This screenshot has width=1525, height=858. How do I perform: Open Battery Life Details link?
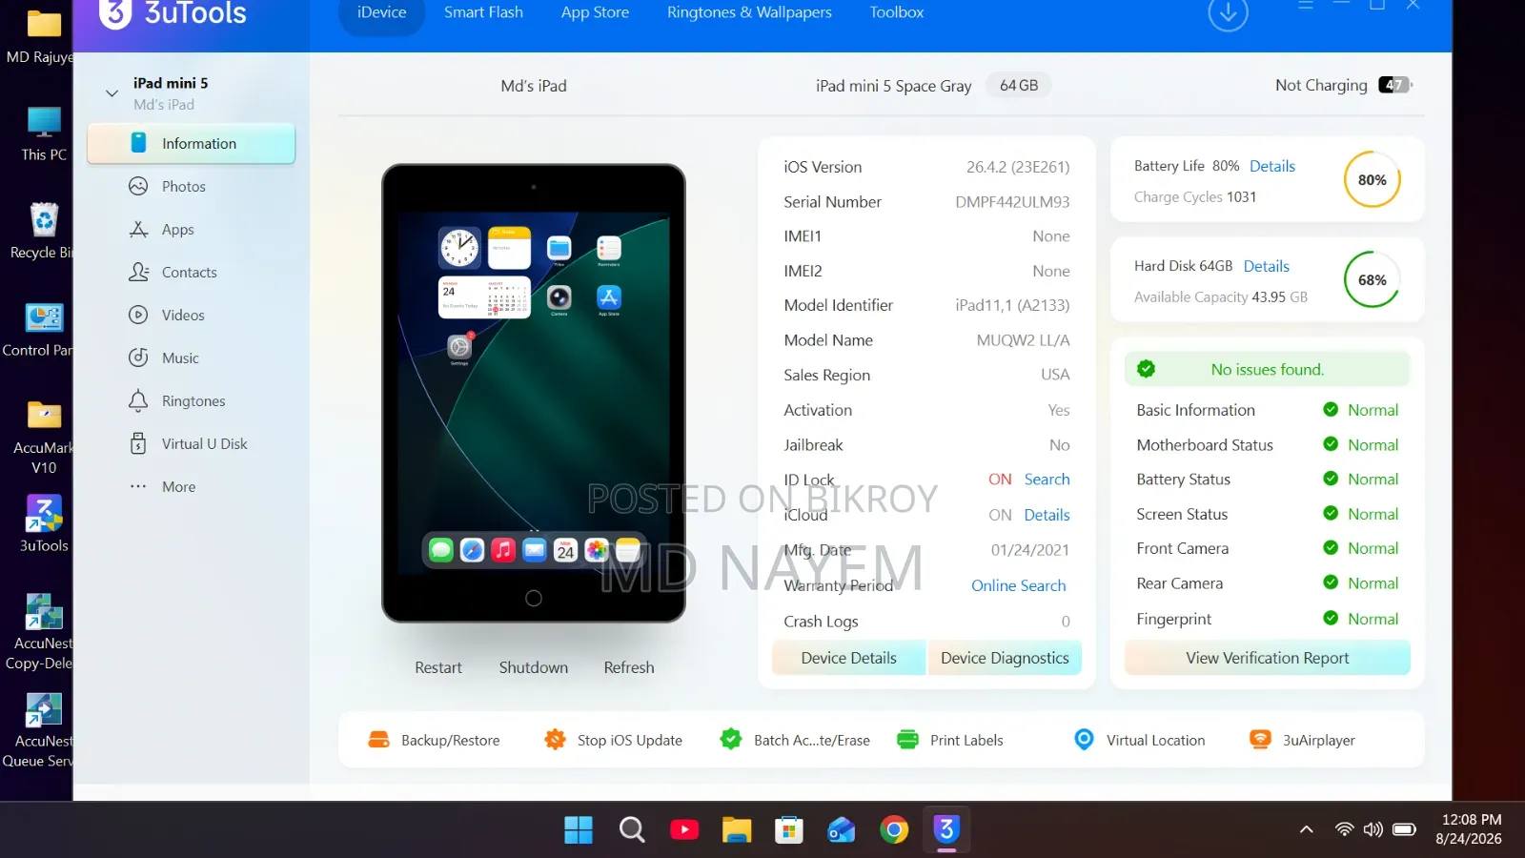click(x=1272, y=166)
